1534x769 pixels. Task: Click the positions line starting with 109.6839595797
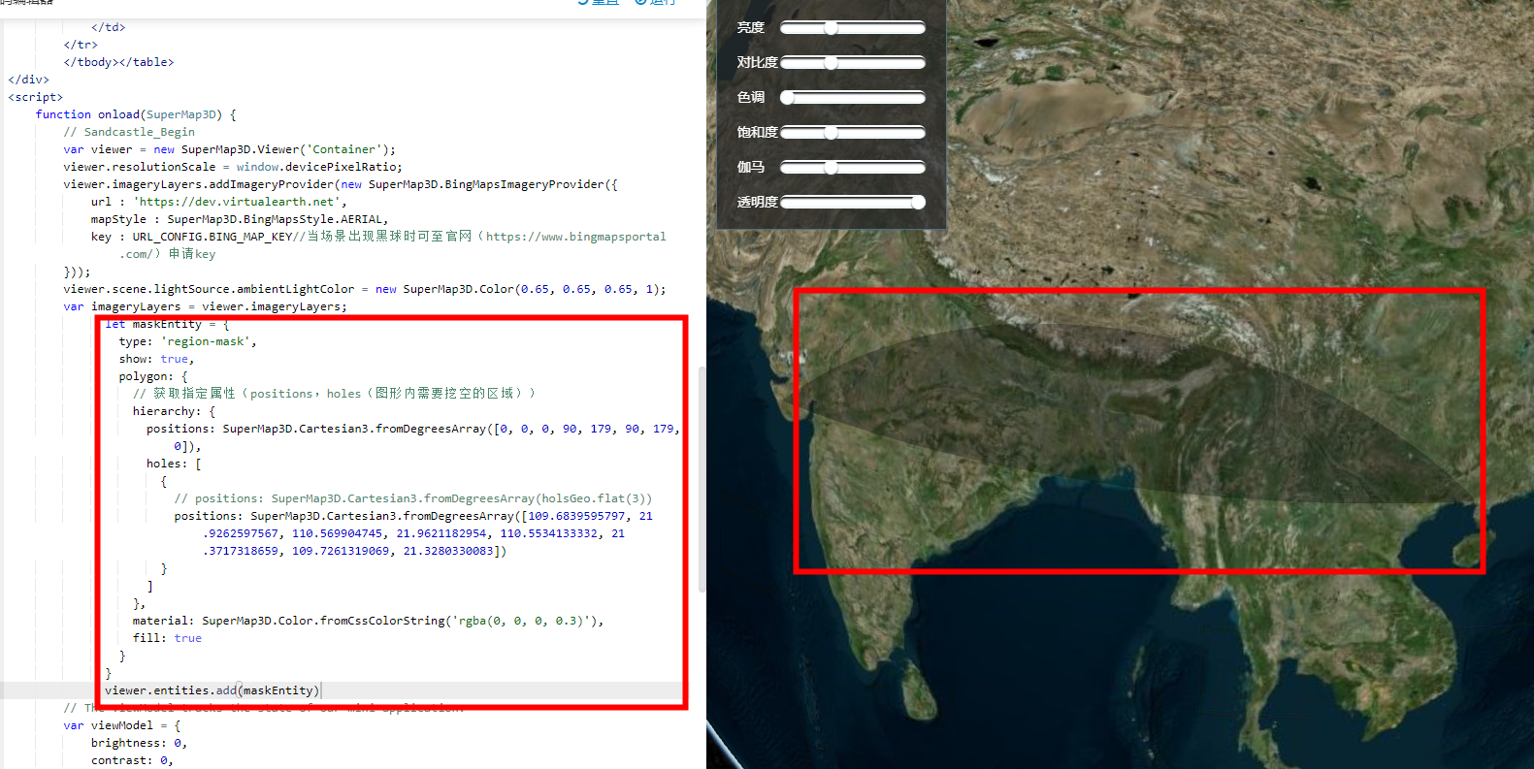click(x=413, y=516)
